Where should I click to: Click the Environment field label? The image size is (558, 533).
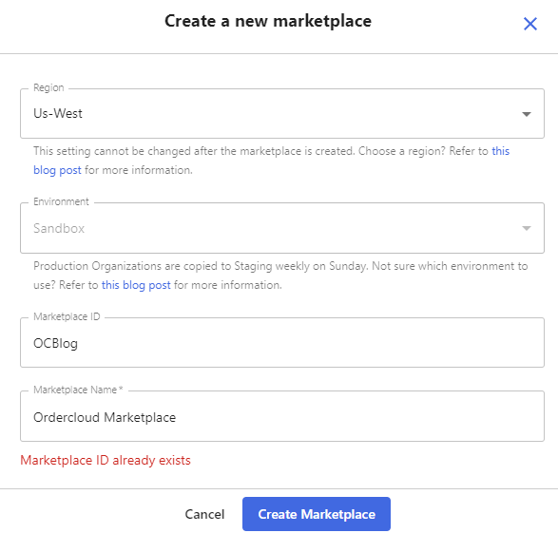pyautogui.click(x=61, y=201)
